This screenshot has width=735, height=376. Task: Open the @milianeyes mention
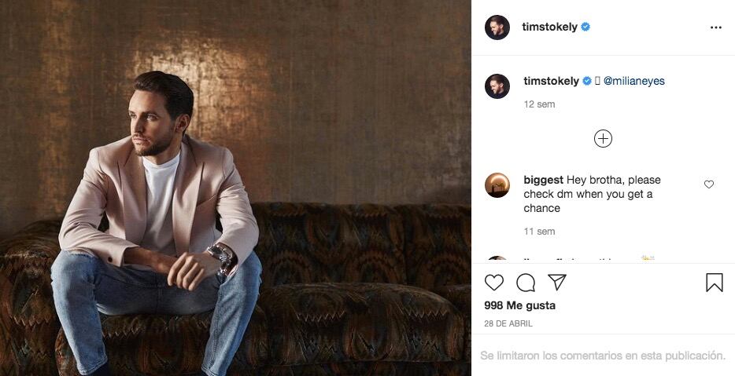pos(634,81)
